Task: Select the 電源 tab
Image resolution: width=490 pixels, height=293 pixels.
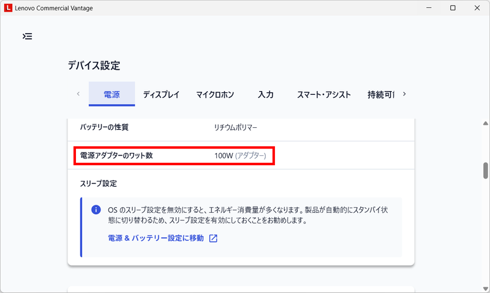Action: (112, 94)
